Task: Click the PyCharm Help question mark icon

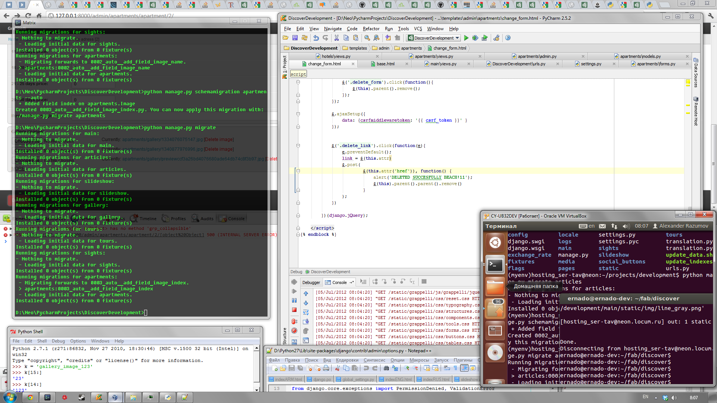Action: point(508,38)
